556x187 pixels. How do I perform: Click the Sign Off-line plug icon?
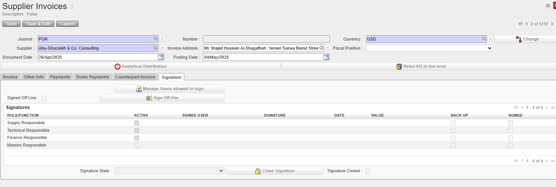[149, 98]
